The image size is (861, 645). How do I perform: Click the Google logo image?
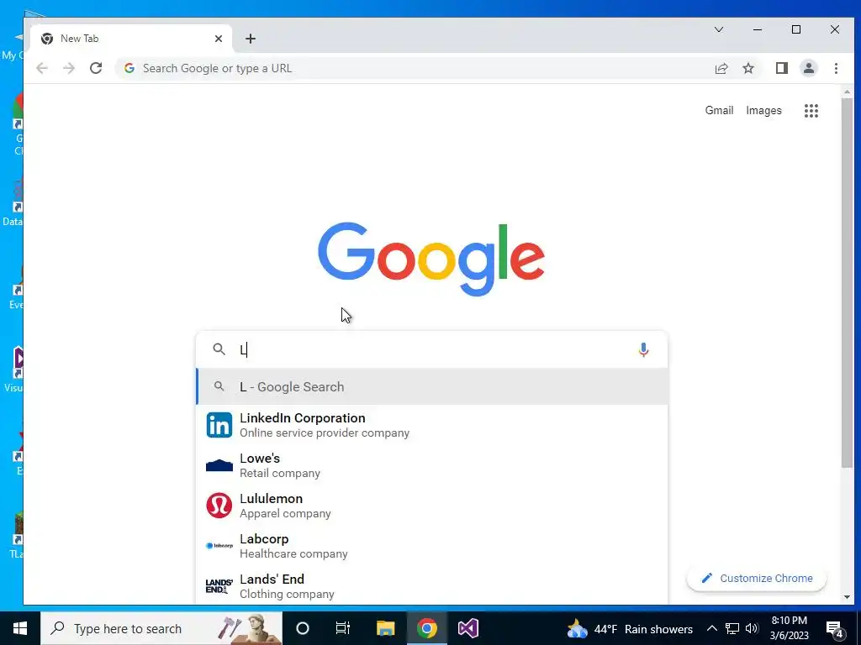pyautogui.click(x=431, y=259)
